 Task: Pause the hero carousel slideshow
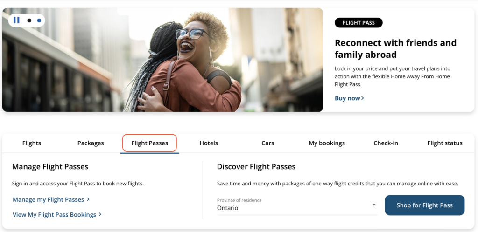pos(16,20)
